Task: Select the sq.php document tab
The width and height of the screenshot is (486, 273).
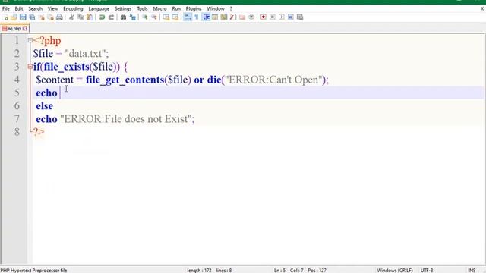Action: (x=14, y=29)
